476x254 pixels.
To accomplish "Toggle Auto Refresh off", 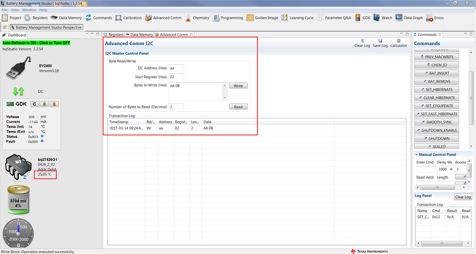I will pyautogui.click(x=36, y=43).
